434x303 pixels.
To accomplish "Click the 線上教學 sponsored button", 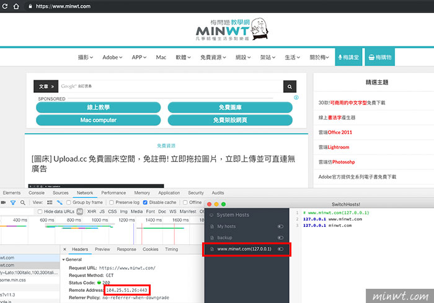I will point(98,108).
